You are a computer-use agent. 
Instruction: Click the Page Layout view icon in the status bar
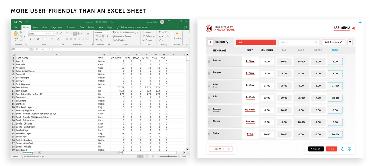click(x=147, y=156)
